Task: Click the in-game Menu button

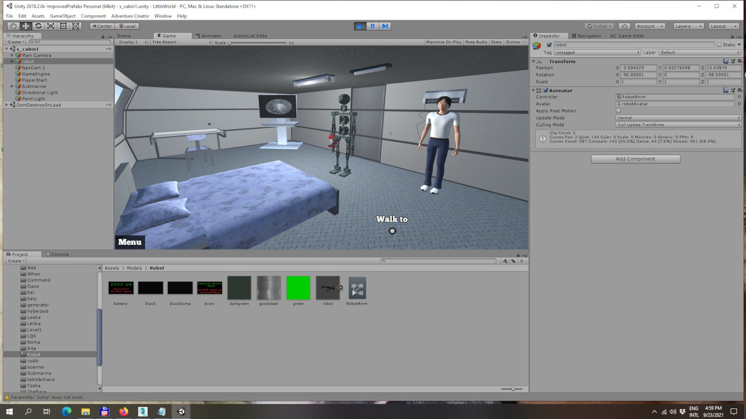Action: 130,242
